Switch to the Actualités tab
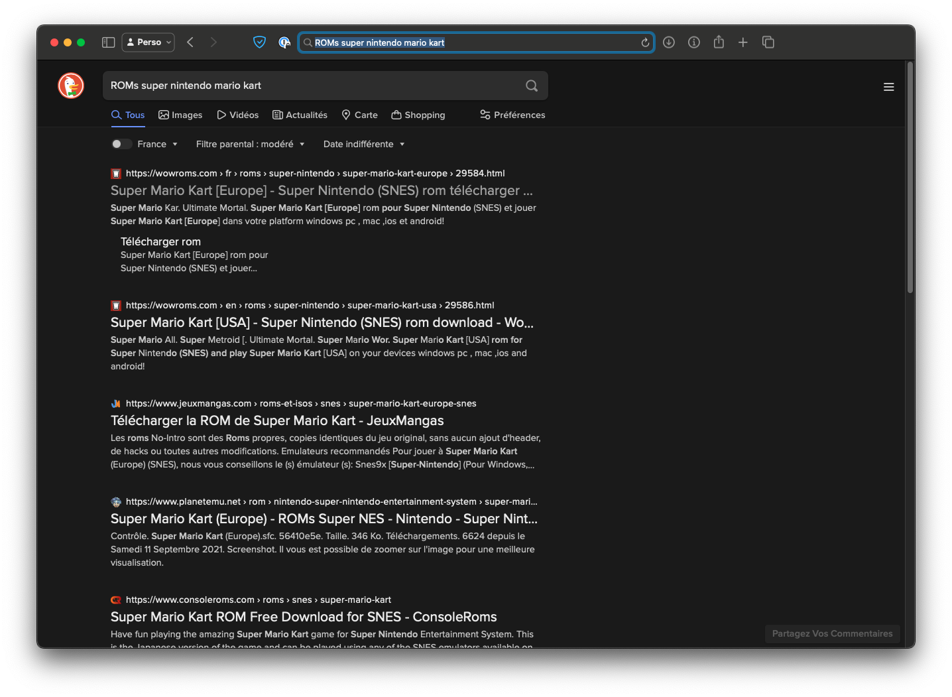This screenshot has width=952, height=697. tap(300, 115)
